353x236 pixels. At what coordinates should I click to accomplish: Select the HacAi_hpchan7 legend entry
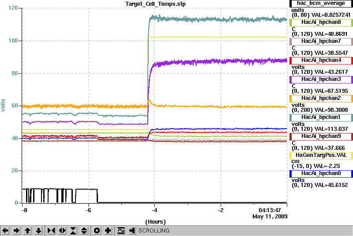pos(321,41)
